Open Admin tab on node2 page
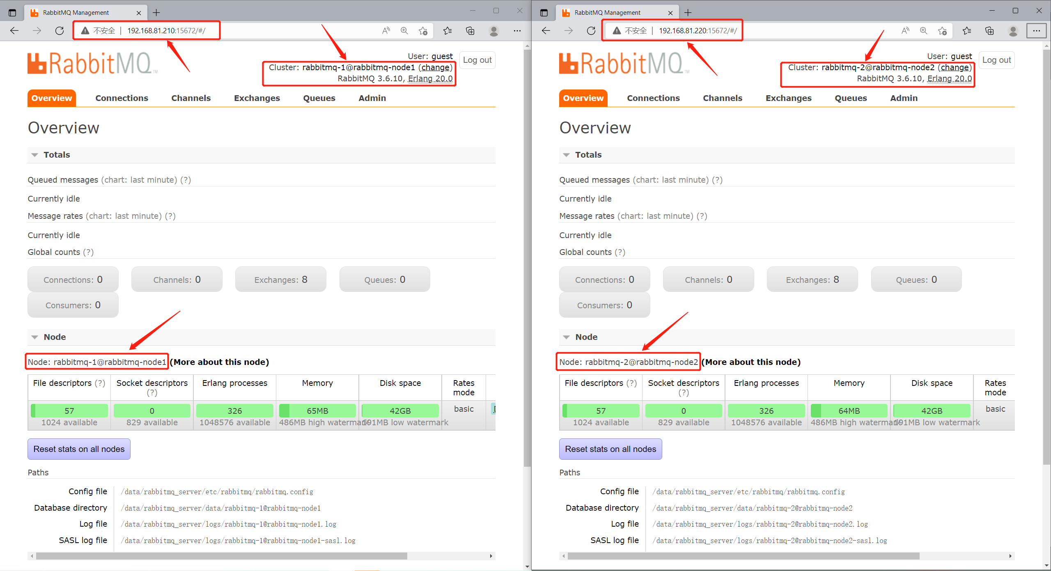 point(904,98)
